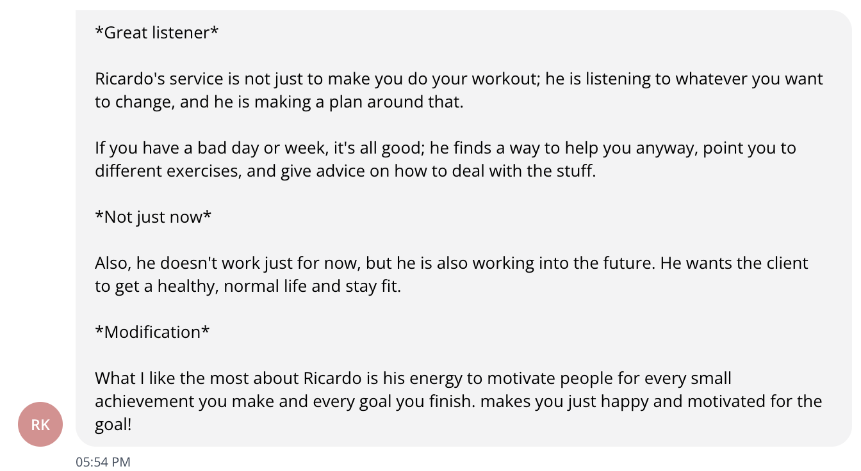Click the line starting "If you have a bad day"

(x=445, y=148)
